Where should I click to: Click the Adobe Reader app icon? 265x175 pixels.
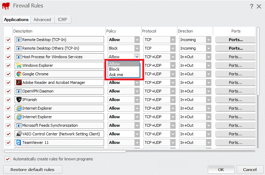click(x=19, y=82)
